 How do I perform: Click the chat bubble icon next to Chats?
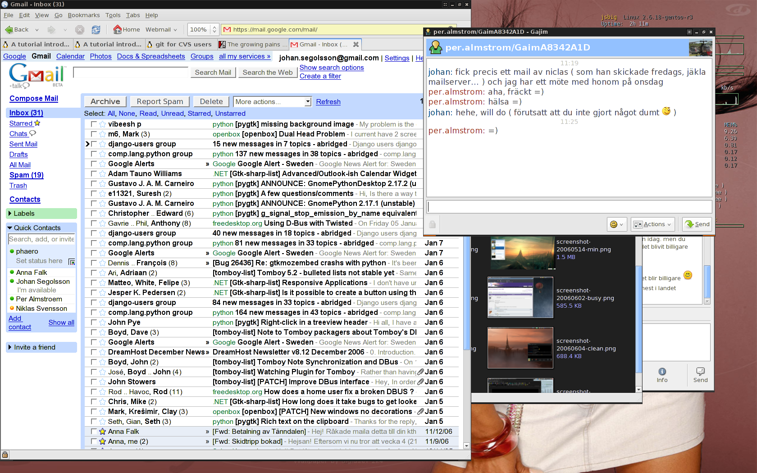[32, 133]
